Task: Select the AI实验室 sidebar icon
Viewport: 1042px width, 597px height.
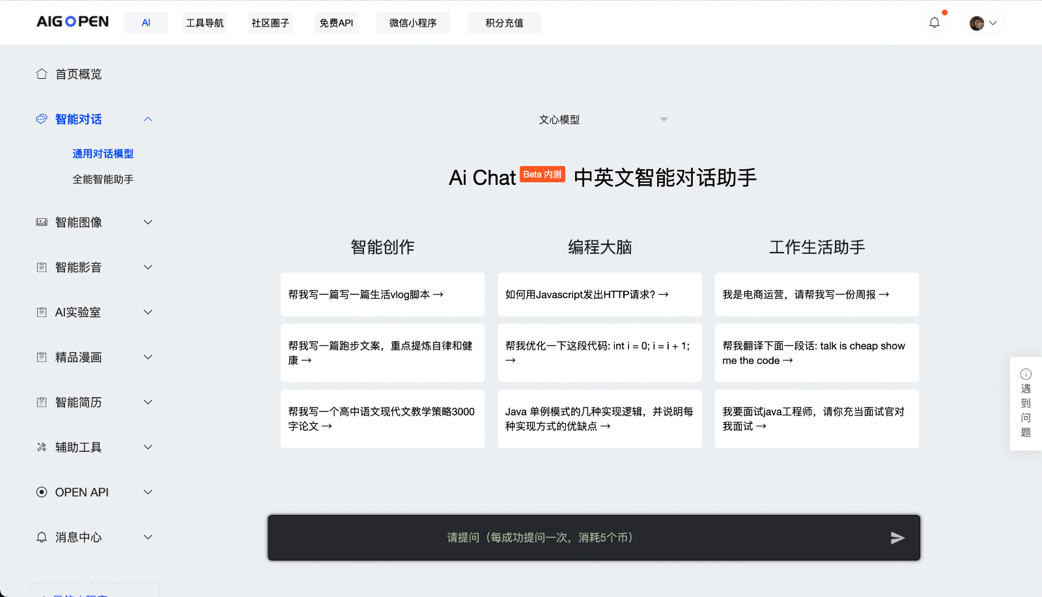Action: tap(42, 312)
